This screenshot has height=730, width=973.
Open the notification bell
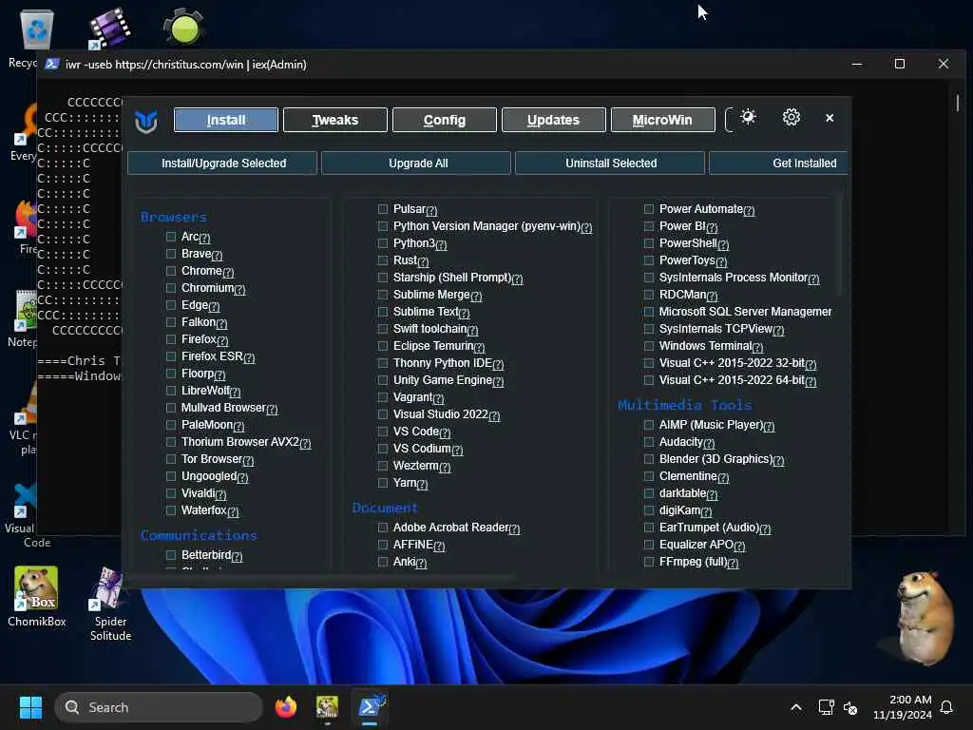click(x=947, y=707)
